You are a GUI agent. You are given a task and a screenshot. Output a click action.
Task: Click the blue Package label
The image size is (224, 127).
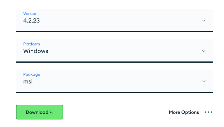pos(32,74)
